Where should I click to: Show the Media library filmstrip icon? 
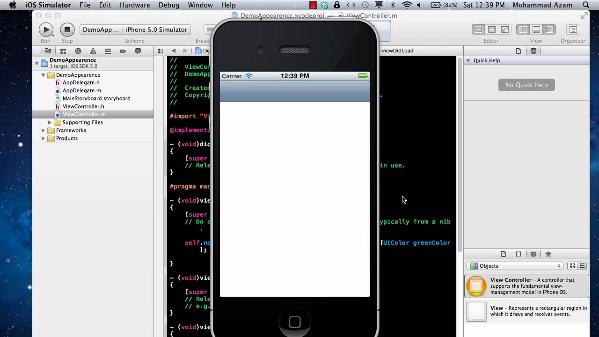coord(548,254)
